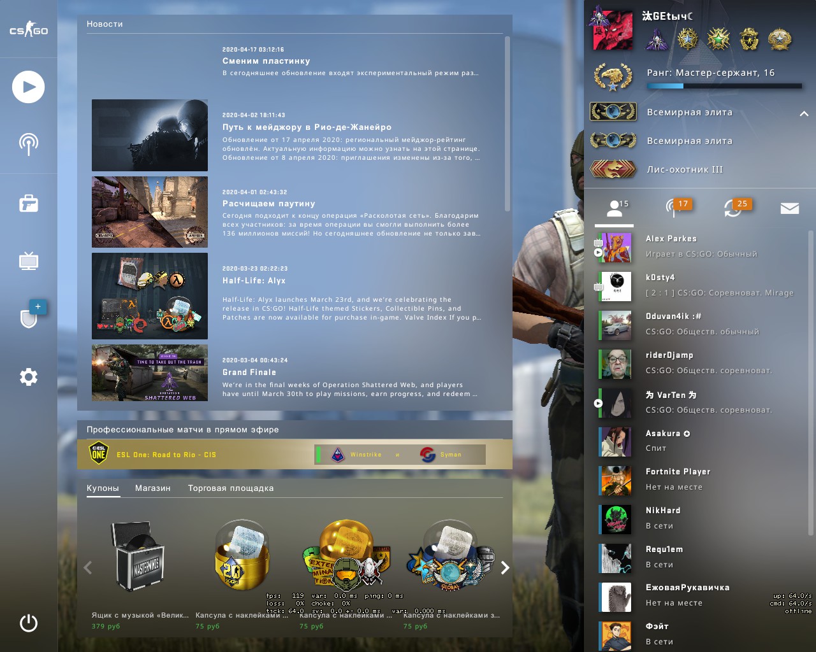Screen dimensions: 816x652
Task: Open the inventory briefcase icon
Action: 29,204
